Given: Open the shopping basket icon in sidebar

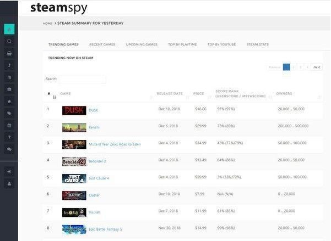Looking at the screenshot, I should point(9,53).
